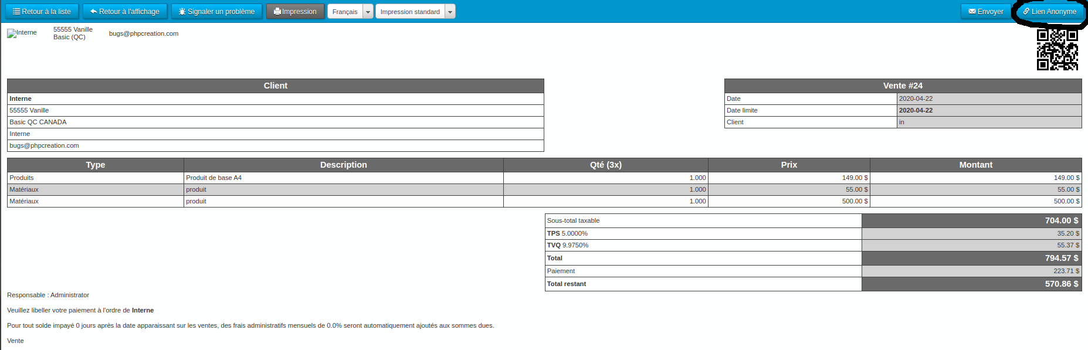Report an issue via Signaler un problème
This screenshot has height=350, width=1088.
[x=216, y=12]
